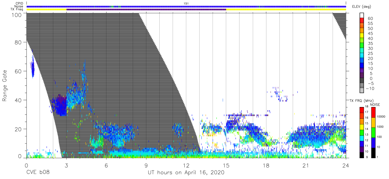Click the Range Gate axis title
The height and width of the screenshot is (179, 389).
(x=5, y=85)
